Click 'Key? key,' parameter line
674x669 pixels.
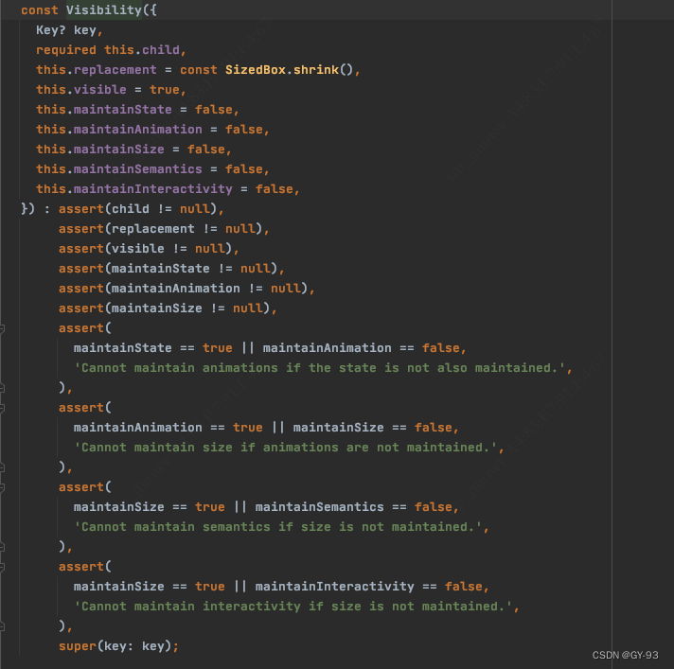(x=69, y=30)
